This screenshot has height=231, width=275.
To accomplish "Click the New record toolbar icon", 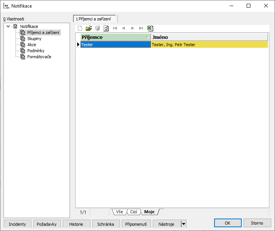I will (80, 28).
